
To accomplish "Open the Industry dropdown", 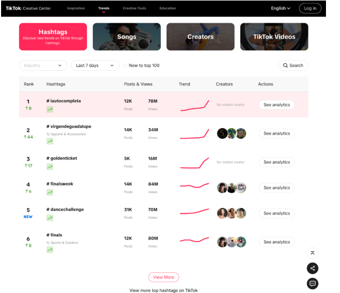I will pyautogui.click(x=43, y=65).
